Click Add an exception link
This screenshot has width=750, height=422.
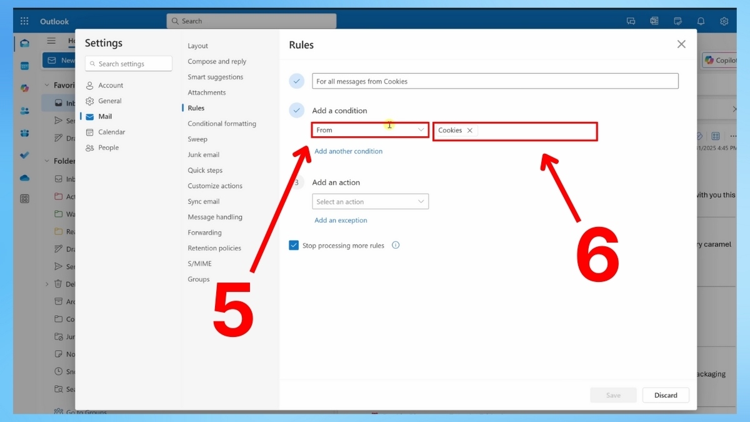[341, 220]
